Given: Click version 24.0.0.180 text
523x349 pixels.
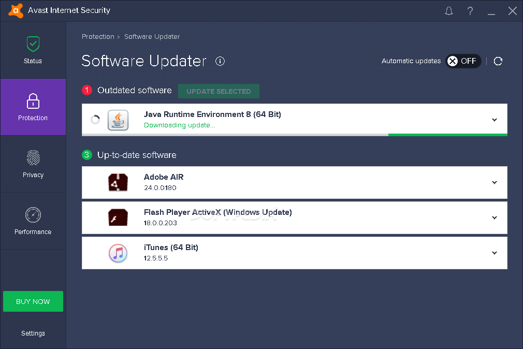Looking at the screenshot, I should [x=160, y=188].
